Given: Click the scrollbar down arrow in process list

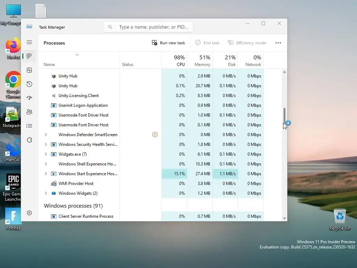Looking at the screenshot, I should coord(284,218).
